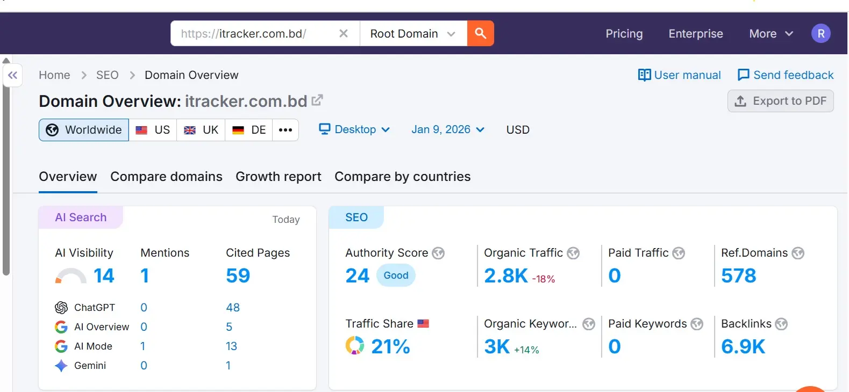Open the User manual link
Viewport: 849px width, 392px height.
679,75
